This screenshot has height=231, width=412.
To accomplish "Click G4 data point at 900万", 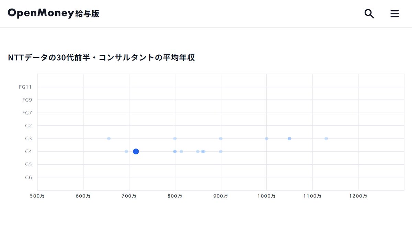I will click(221, 152).
